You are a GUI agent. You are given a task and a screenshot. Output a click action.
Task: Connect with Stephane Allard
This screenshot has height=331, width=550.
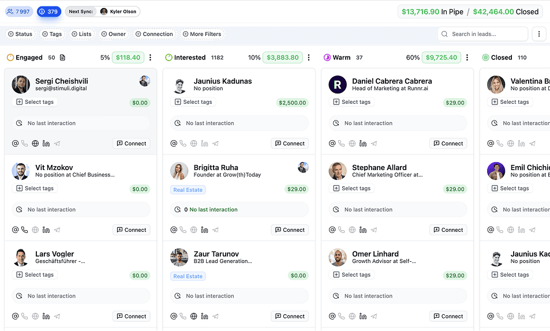pyautogui.click(x=448, y=230)
